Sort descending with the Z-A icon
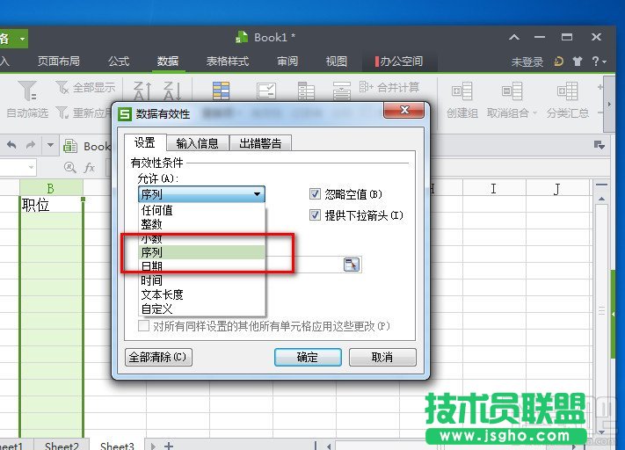 point(172,91)
